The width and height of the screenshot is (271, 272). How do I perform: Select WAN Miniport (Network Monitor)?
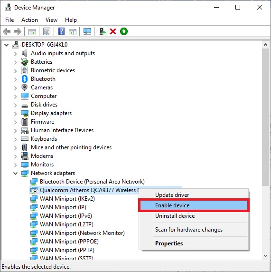pyautogui.click(x=82, y=233)
